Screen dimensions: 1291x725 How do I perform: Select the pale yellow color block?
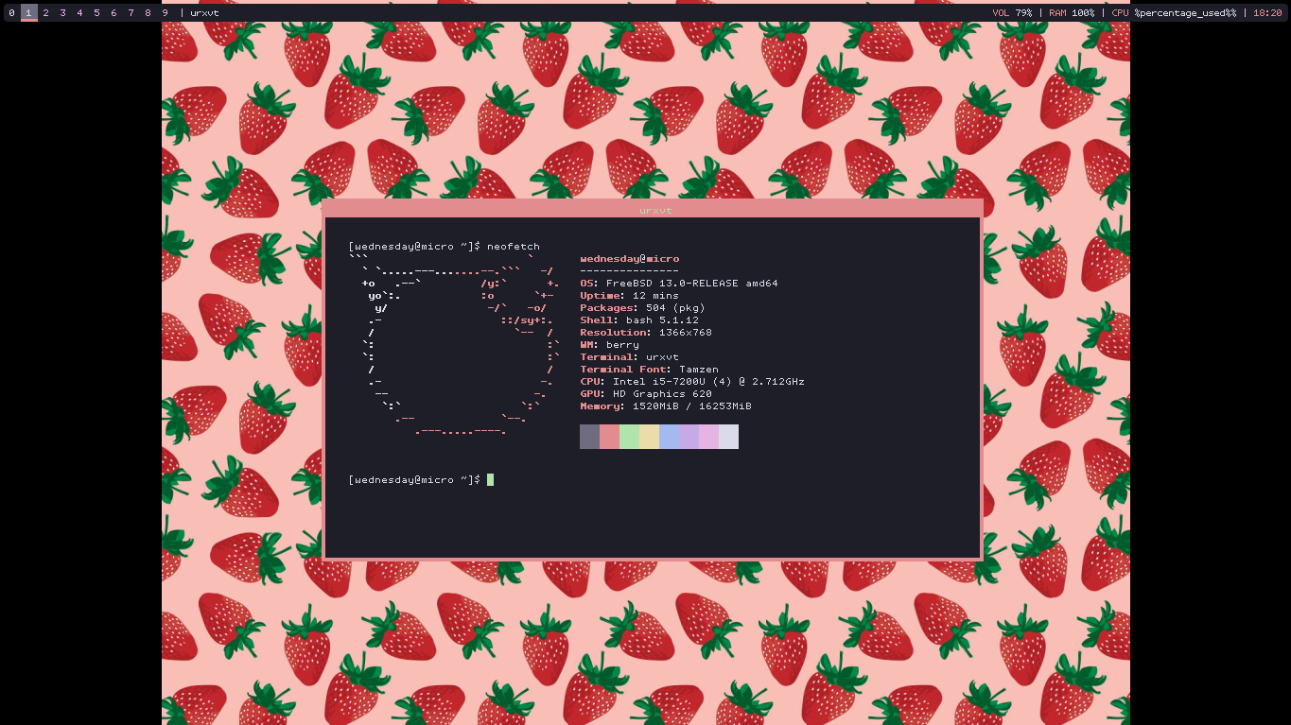[x=649, y=437]
